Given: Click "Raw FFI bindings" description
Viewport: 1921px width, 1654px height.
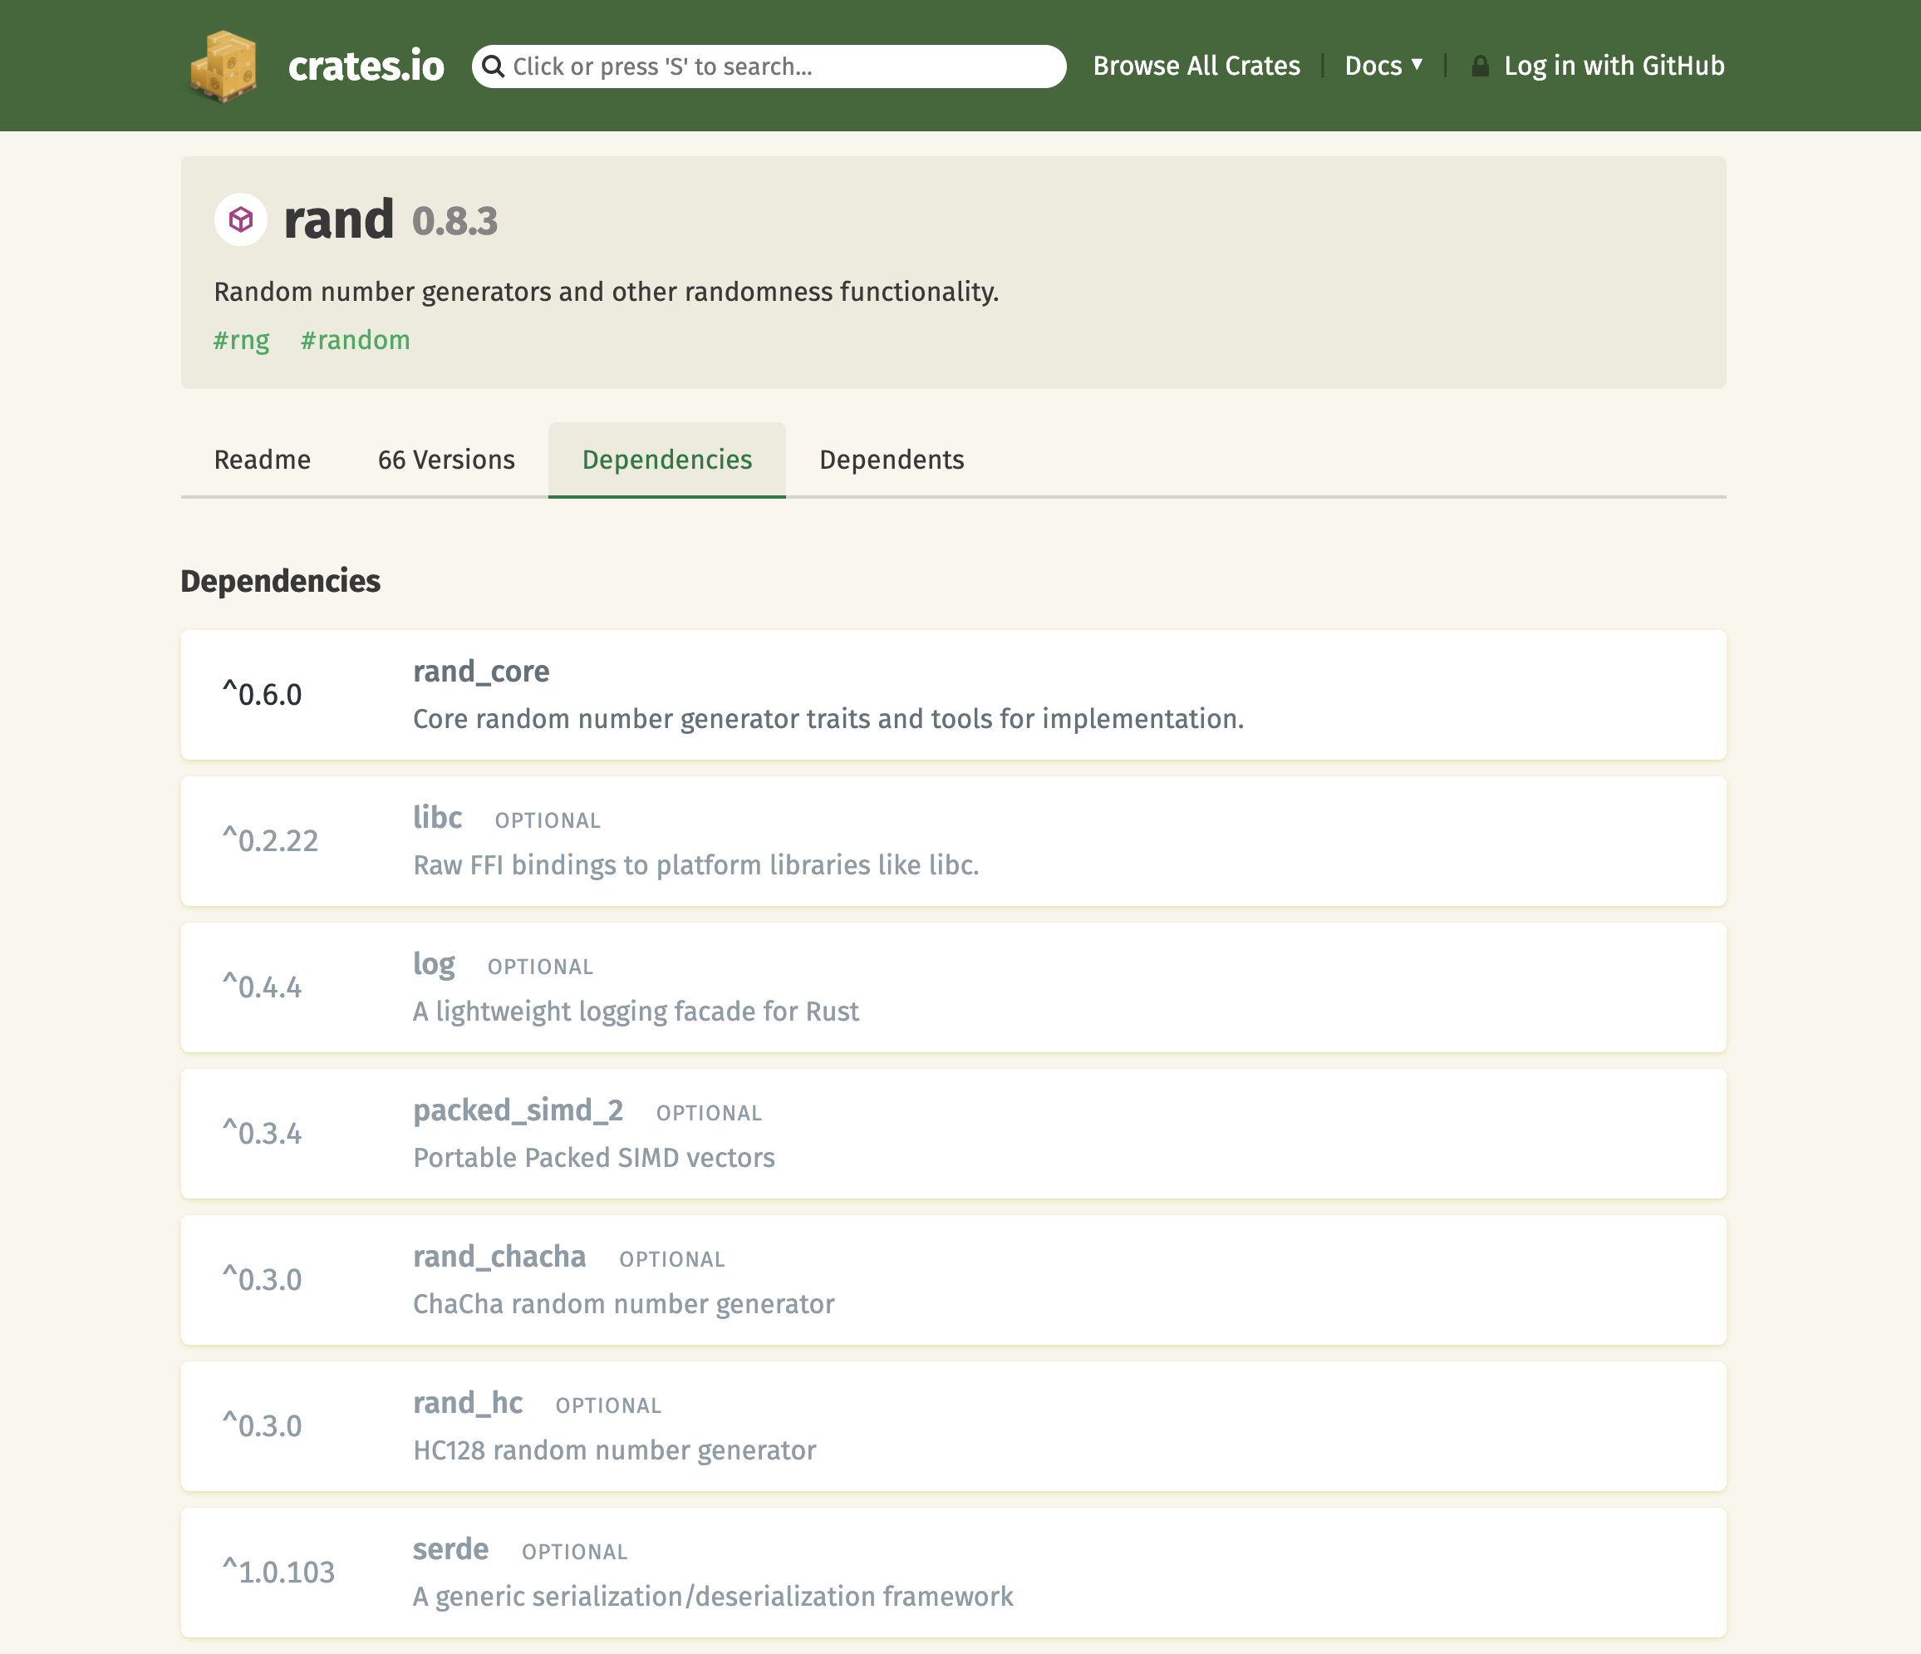Looking at the screenshot, I should click(x=696, y=865).
